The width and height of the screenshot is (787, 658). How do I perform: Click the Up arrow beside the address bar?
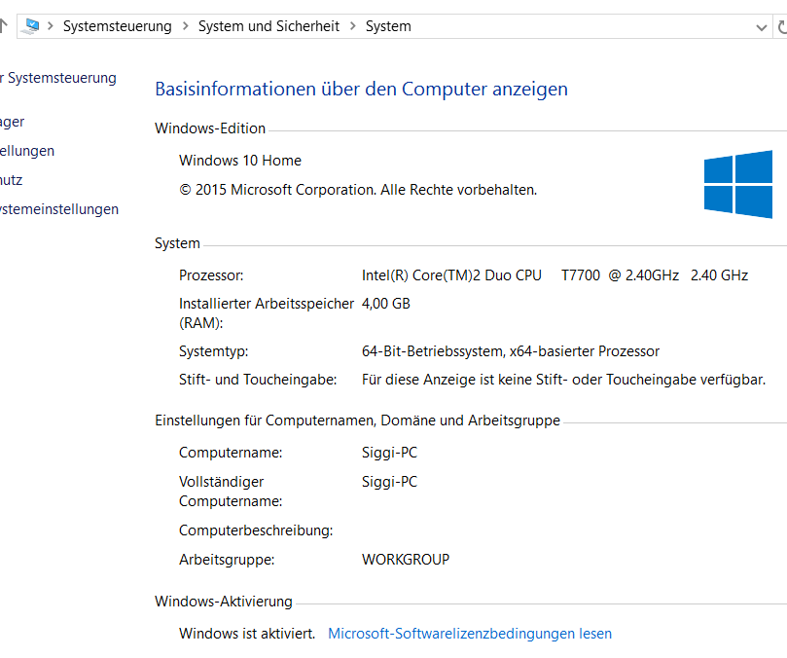point(4,26)
